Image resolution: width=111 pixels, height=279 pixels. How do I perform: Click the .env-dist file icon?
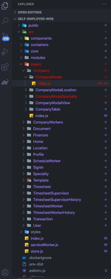point(24,264)
